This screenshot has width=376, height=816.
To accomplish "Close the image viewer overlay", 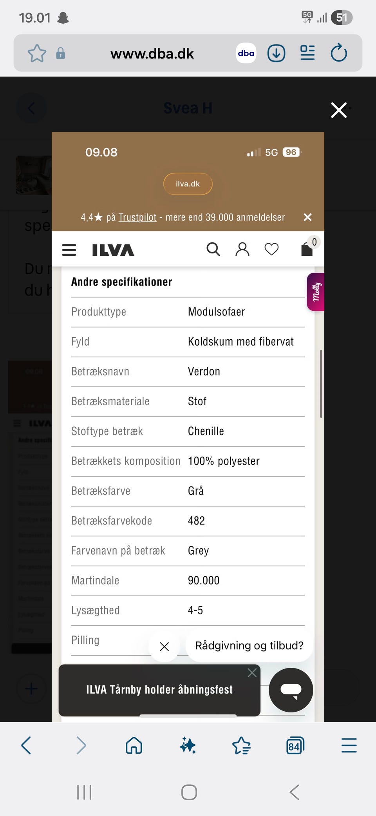I will 339,110.
